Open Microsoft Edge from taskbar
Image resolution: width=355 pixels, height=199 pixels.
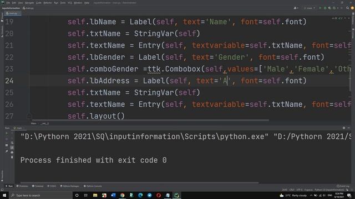point(140,195)
